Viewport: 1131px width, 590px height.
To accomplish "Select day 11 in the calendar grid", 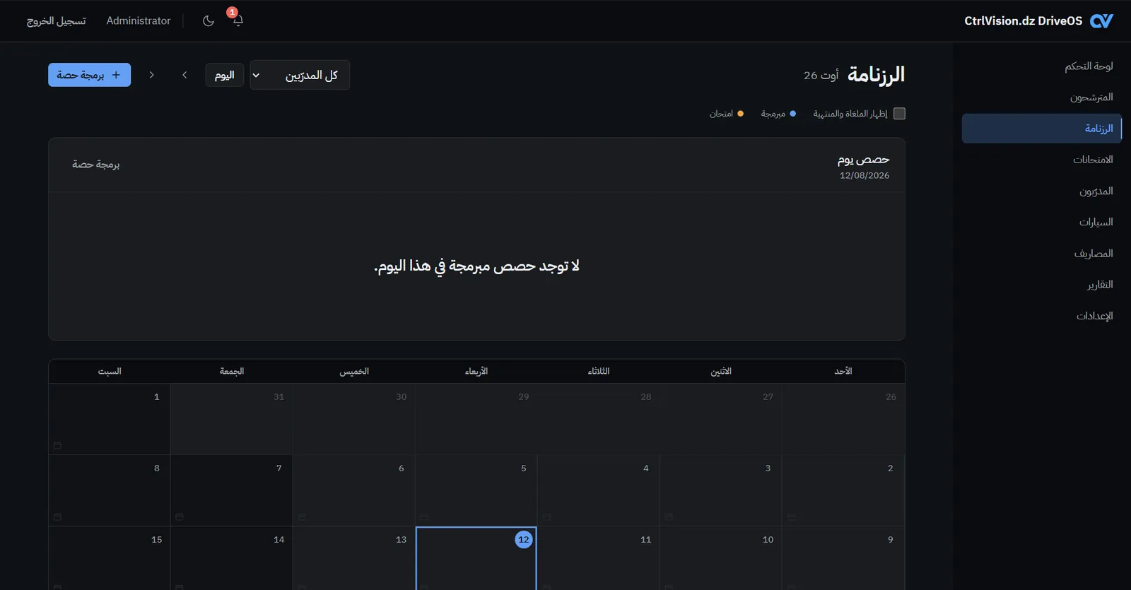I will pyautogui.click(x=599, y=558).
